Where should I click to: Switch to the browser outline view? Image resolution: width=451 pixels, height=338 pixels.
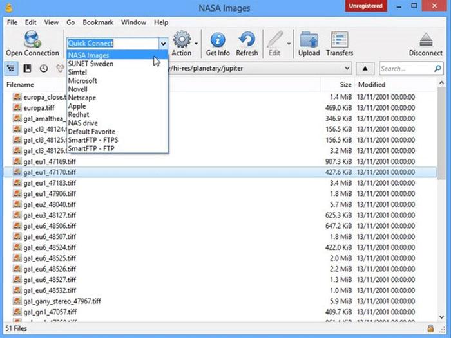click(x=11, y=68)
